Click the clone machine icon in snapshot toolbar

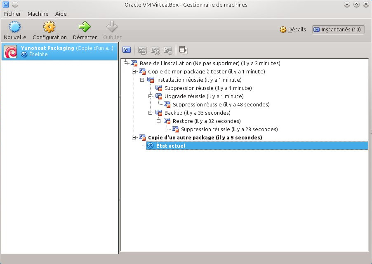click(184, 50)
